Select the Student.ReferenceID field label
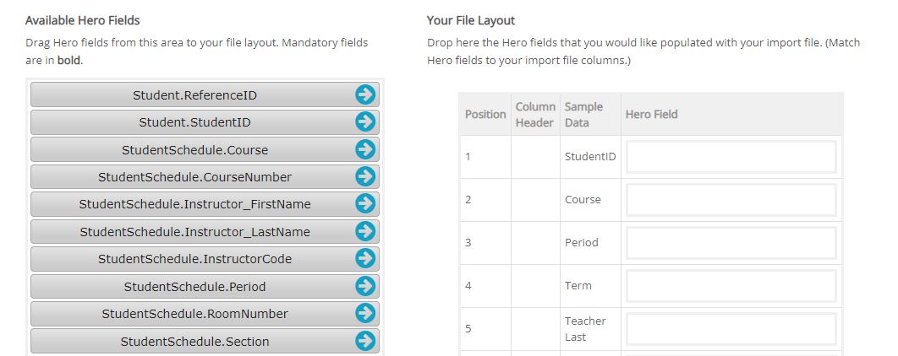 194,95
